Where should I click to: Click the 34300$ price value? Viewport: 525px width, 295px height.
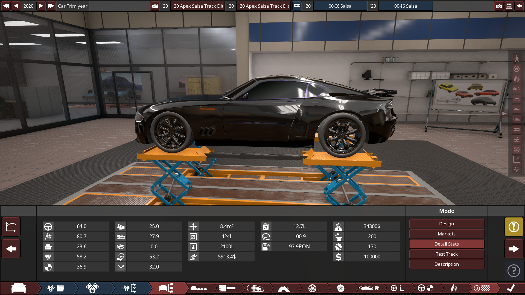pyautogui.click(x=372, y=226)
